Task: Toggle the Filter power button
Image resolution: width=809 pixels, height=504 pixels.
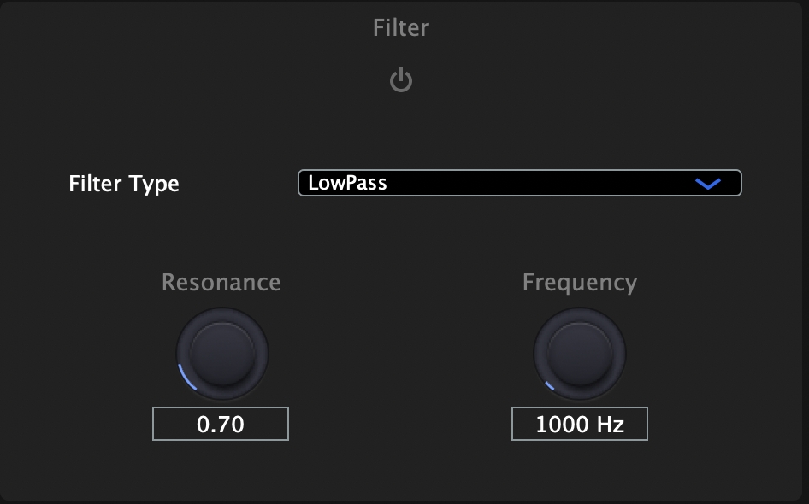Action: [401, 81]
